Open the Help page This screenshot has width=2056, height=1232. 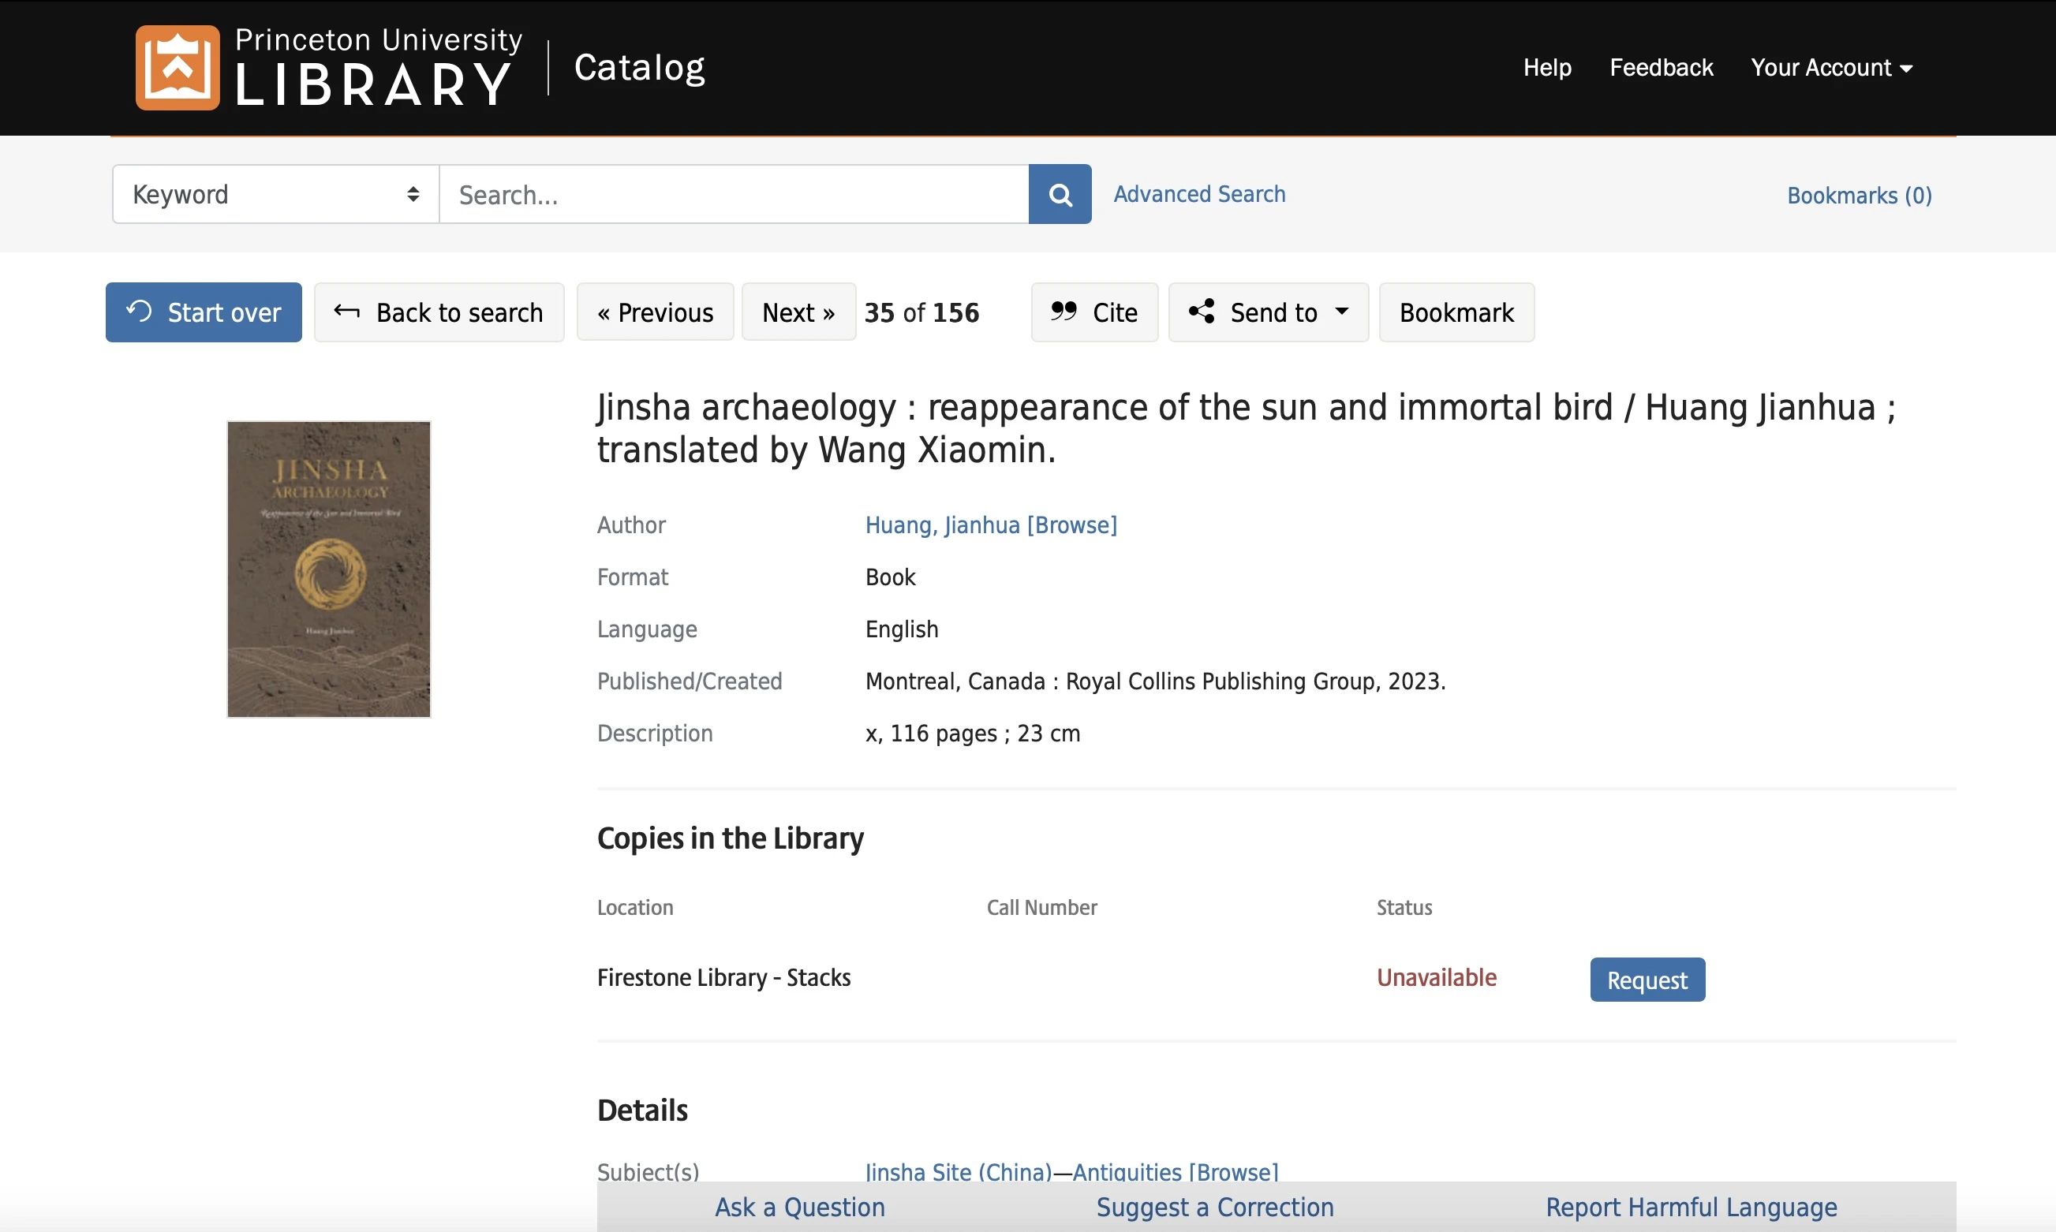point(1546,67)
